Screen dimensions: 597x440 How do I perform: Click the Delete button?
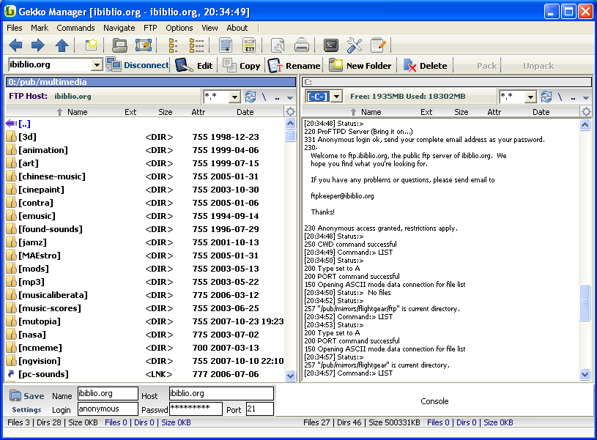426,65
